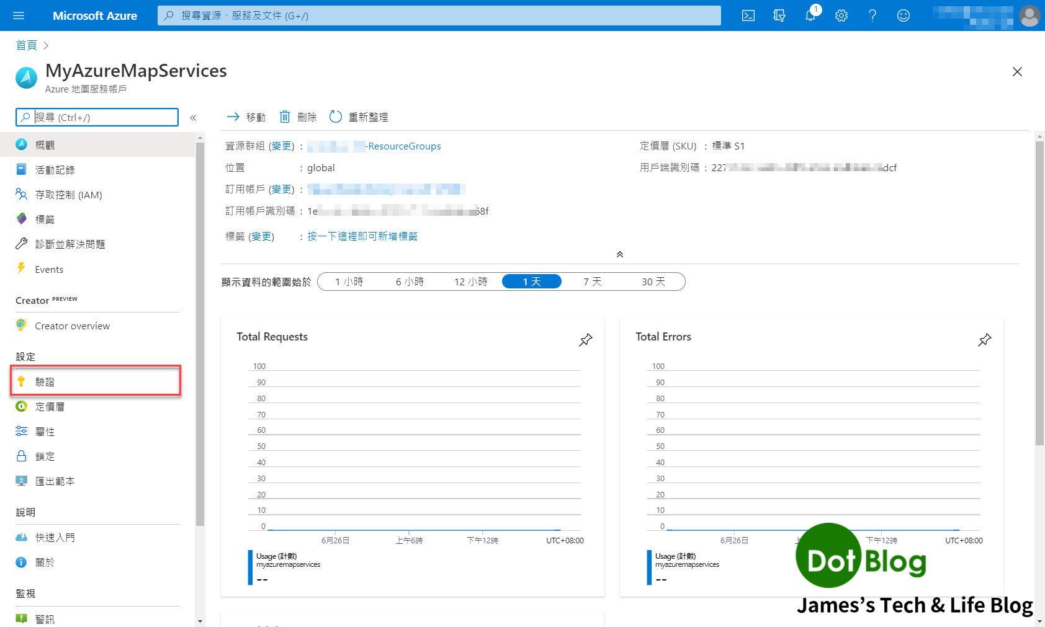
Task: Expand Creator overview section
Action: (x=72, y=325)
